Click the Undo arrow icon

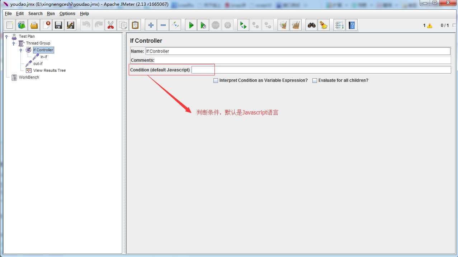86,25
